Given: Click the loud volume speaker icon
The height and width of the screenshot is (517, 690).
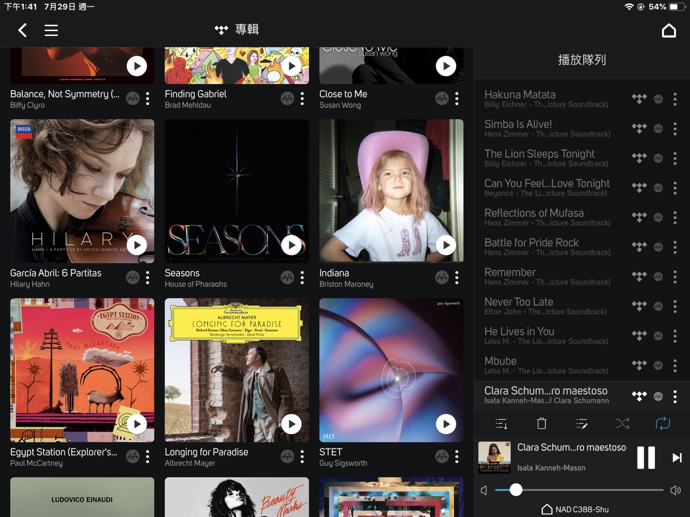Looking at the screenshot, I should (676, 490).
